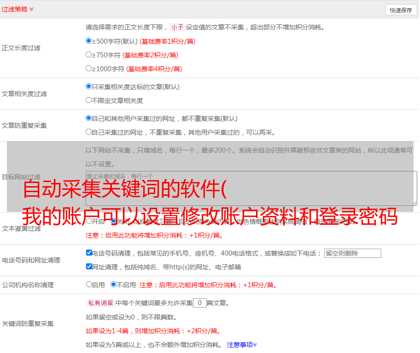The height and width of the screenshot is (353, 420).
Task: Click the keyword article count field
Action: click(199, 303)
